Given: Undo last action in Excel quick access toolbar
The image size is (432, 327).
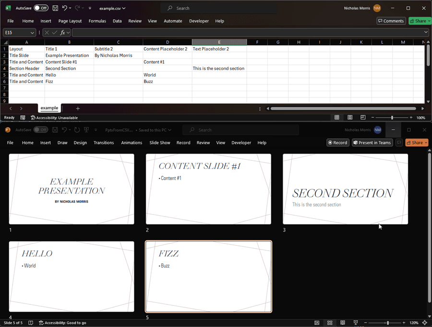Looking at the screenshot, I should coord(65,8).
